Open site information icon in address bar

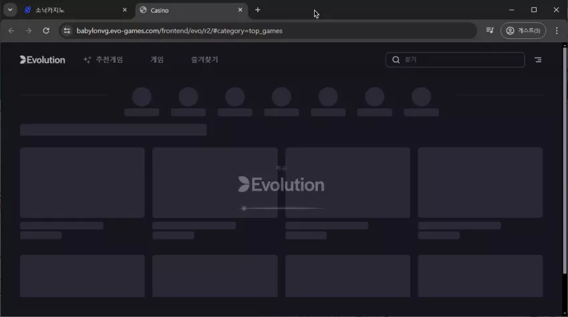(67, 31)
